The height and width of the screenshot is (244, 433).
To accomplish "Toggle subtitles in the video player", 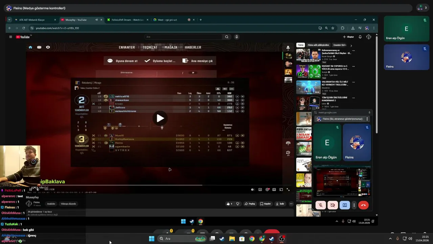I will click(260, 190).
